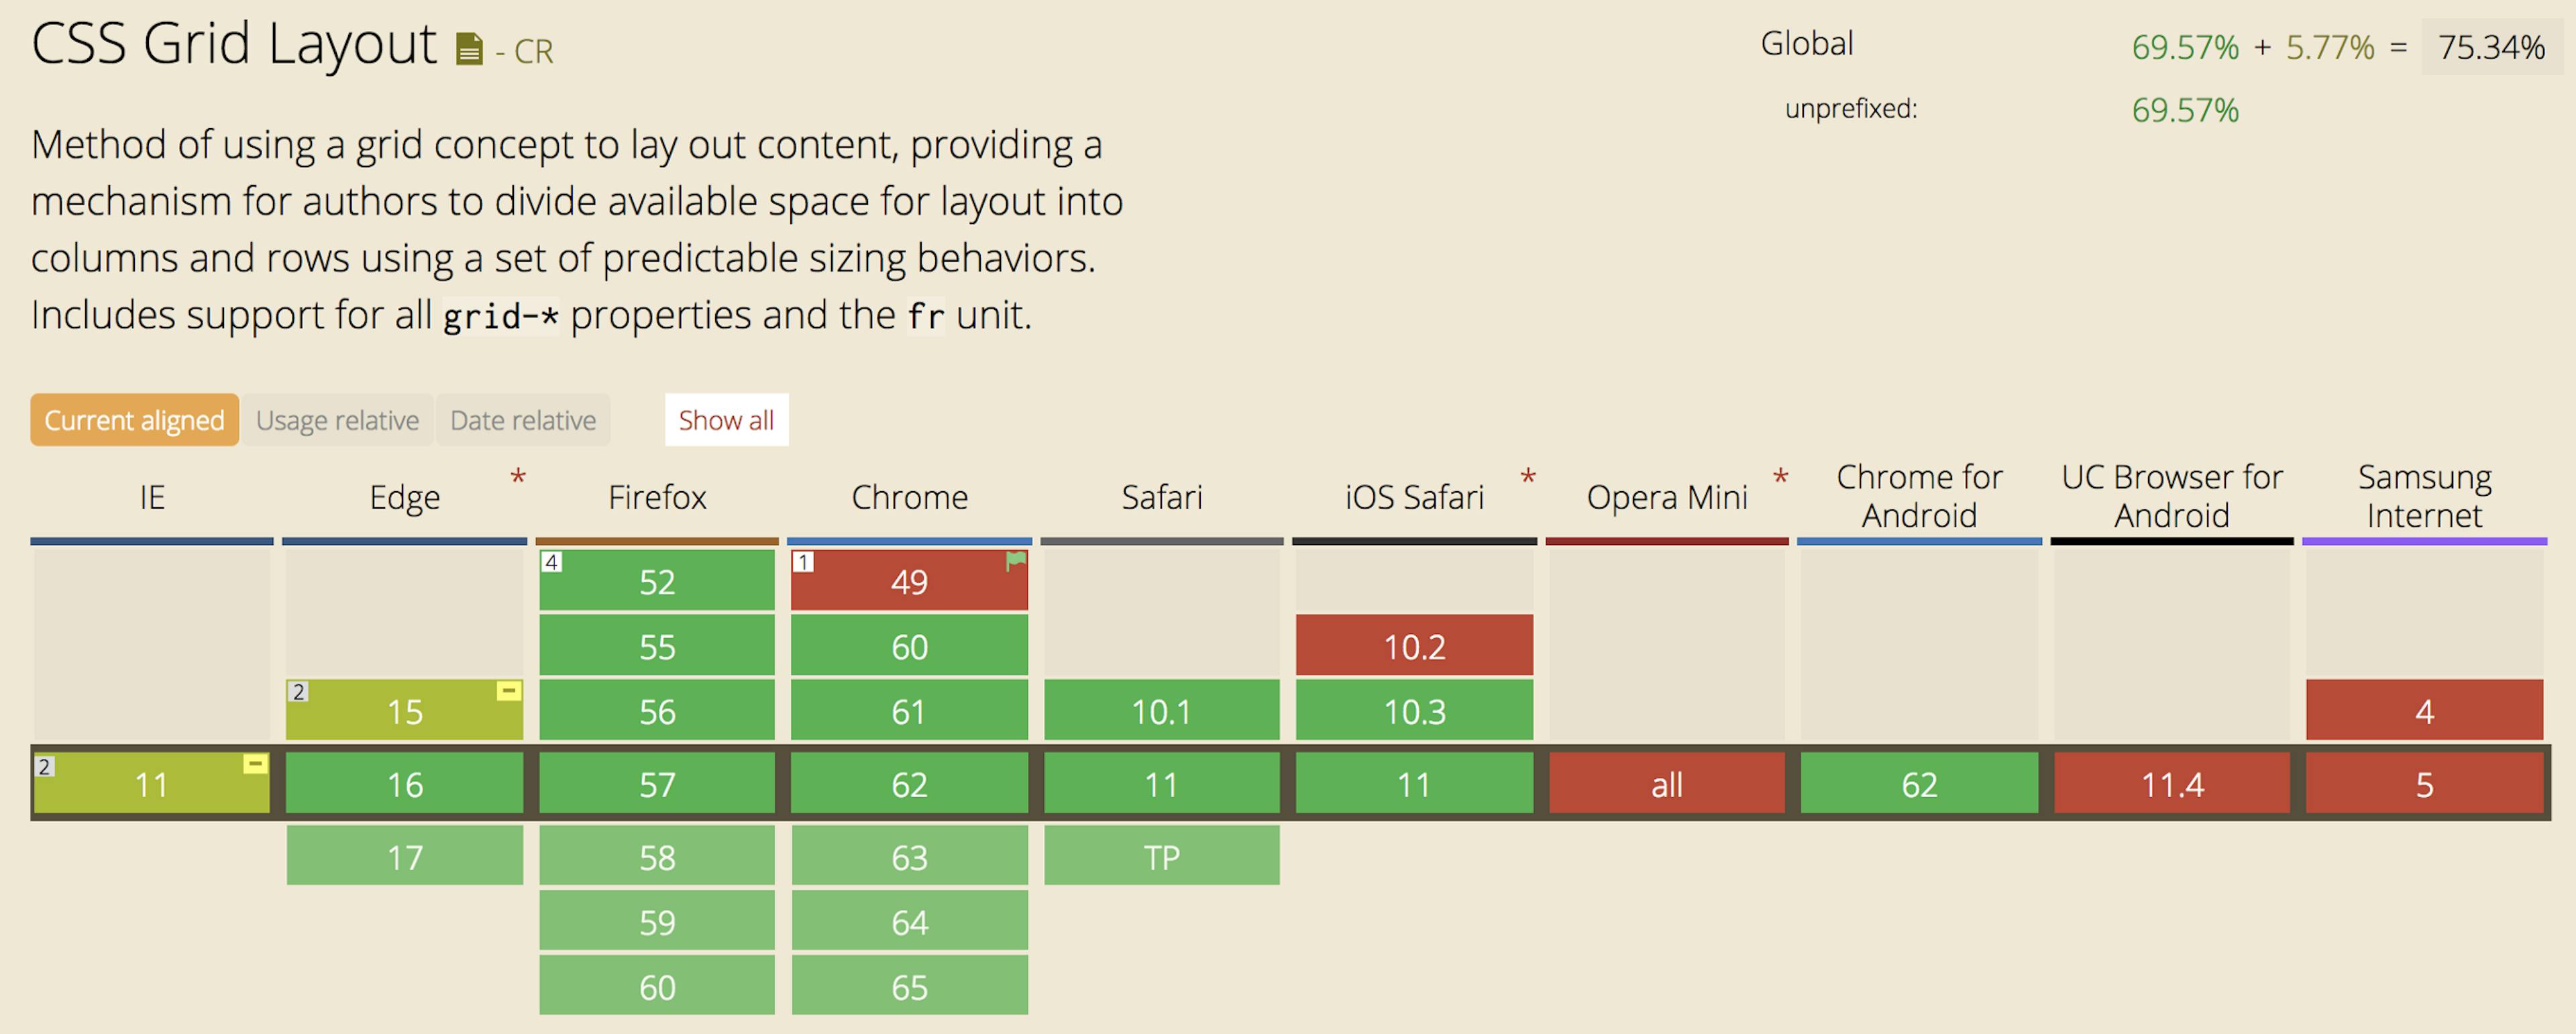Click note number 1 on Chrome 49
Image resolution: width=2576 pixels, height=1034 pixels.
803,562
